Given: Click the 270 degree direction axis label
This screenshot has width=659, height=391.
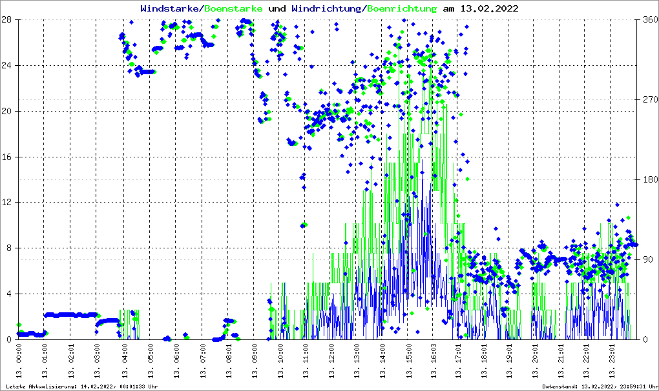Looking at the screenshot, I should coord(648,100).
